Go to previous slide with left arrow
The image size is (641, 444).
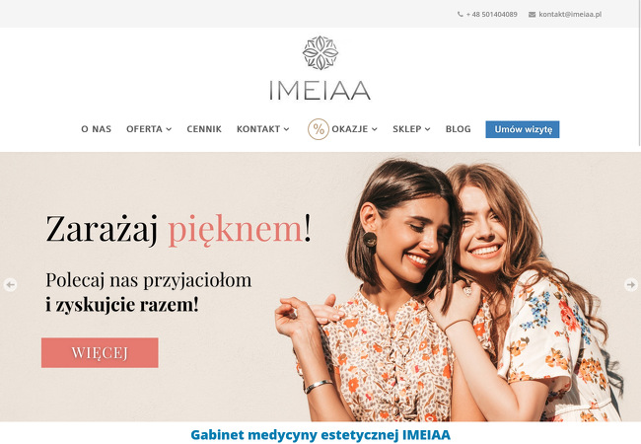(x=10, y=284)
